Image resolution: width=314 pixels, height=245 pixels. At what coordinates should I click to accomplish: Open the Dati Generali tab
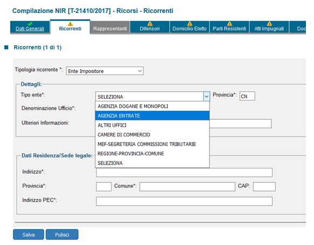coord(30,29)
